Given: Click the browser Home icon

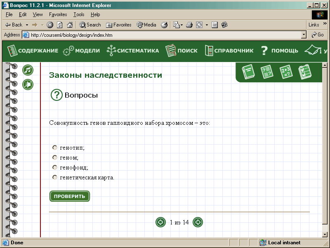Looking at the screenshot, I should (x=70, y=25).
